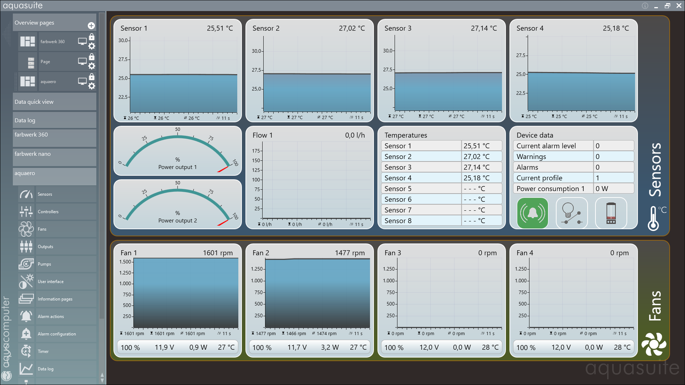
Task: Click the Power output 2 gauge
Action: coord(178,204)
